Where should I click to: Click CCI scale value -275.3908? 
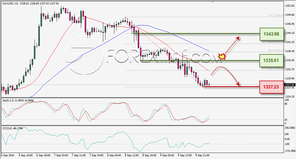[x=290, y=151]
